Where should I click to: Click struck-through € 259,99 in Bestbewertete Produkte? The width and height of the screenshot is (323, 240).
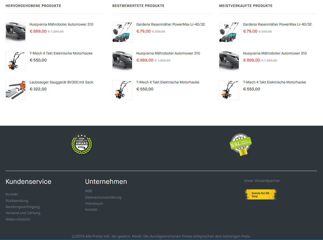(x=158, y=31)
